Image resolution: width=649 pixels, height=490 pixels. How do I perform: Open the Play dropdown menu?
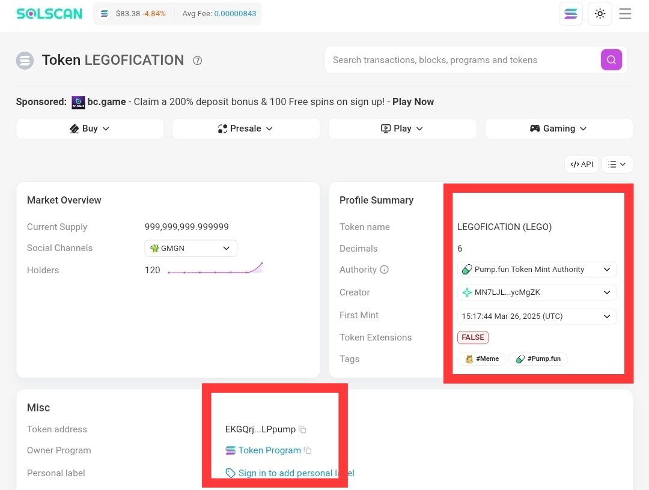tap(402, 129)
